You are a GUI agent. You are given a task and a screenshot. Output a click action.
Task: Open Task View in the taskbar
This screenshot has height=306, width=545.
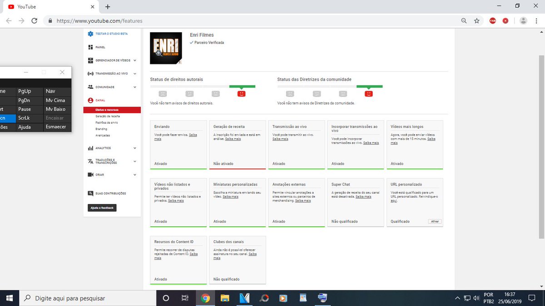(x=185, y=298)
